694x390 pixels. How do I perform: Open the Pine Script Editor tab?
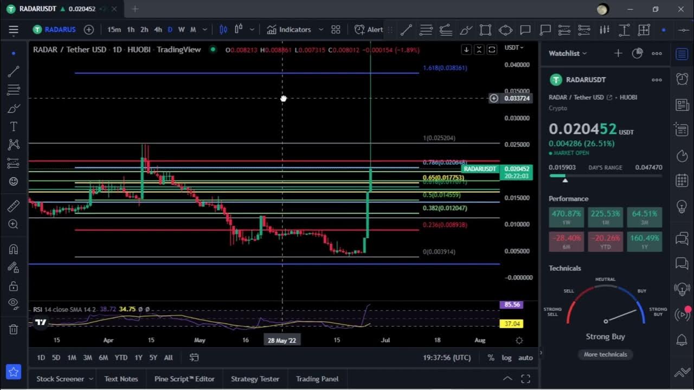pyautogui.click(x=184, y=379)
